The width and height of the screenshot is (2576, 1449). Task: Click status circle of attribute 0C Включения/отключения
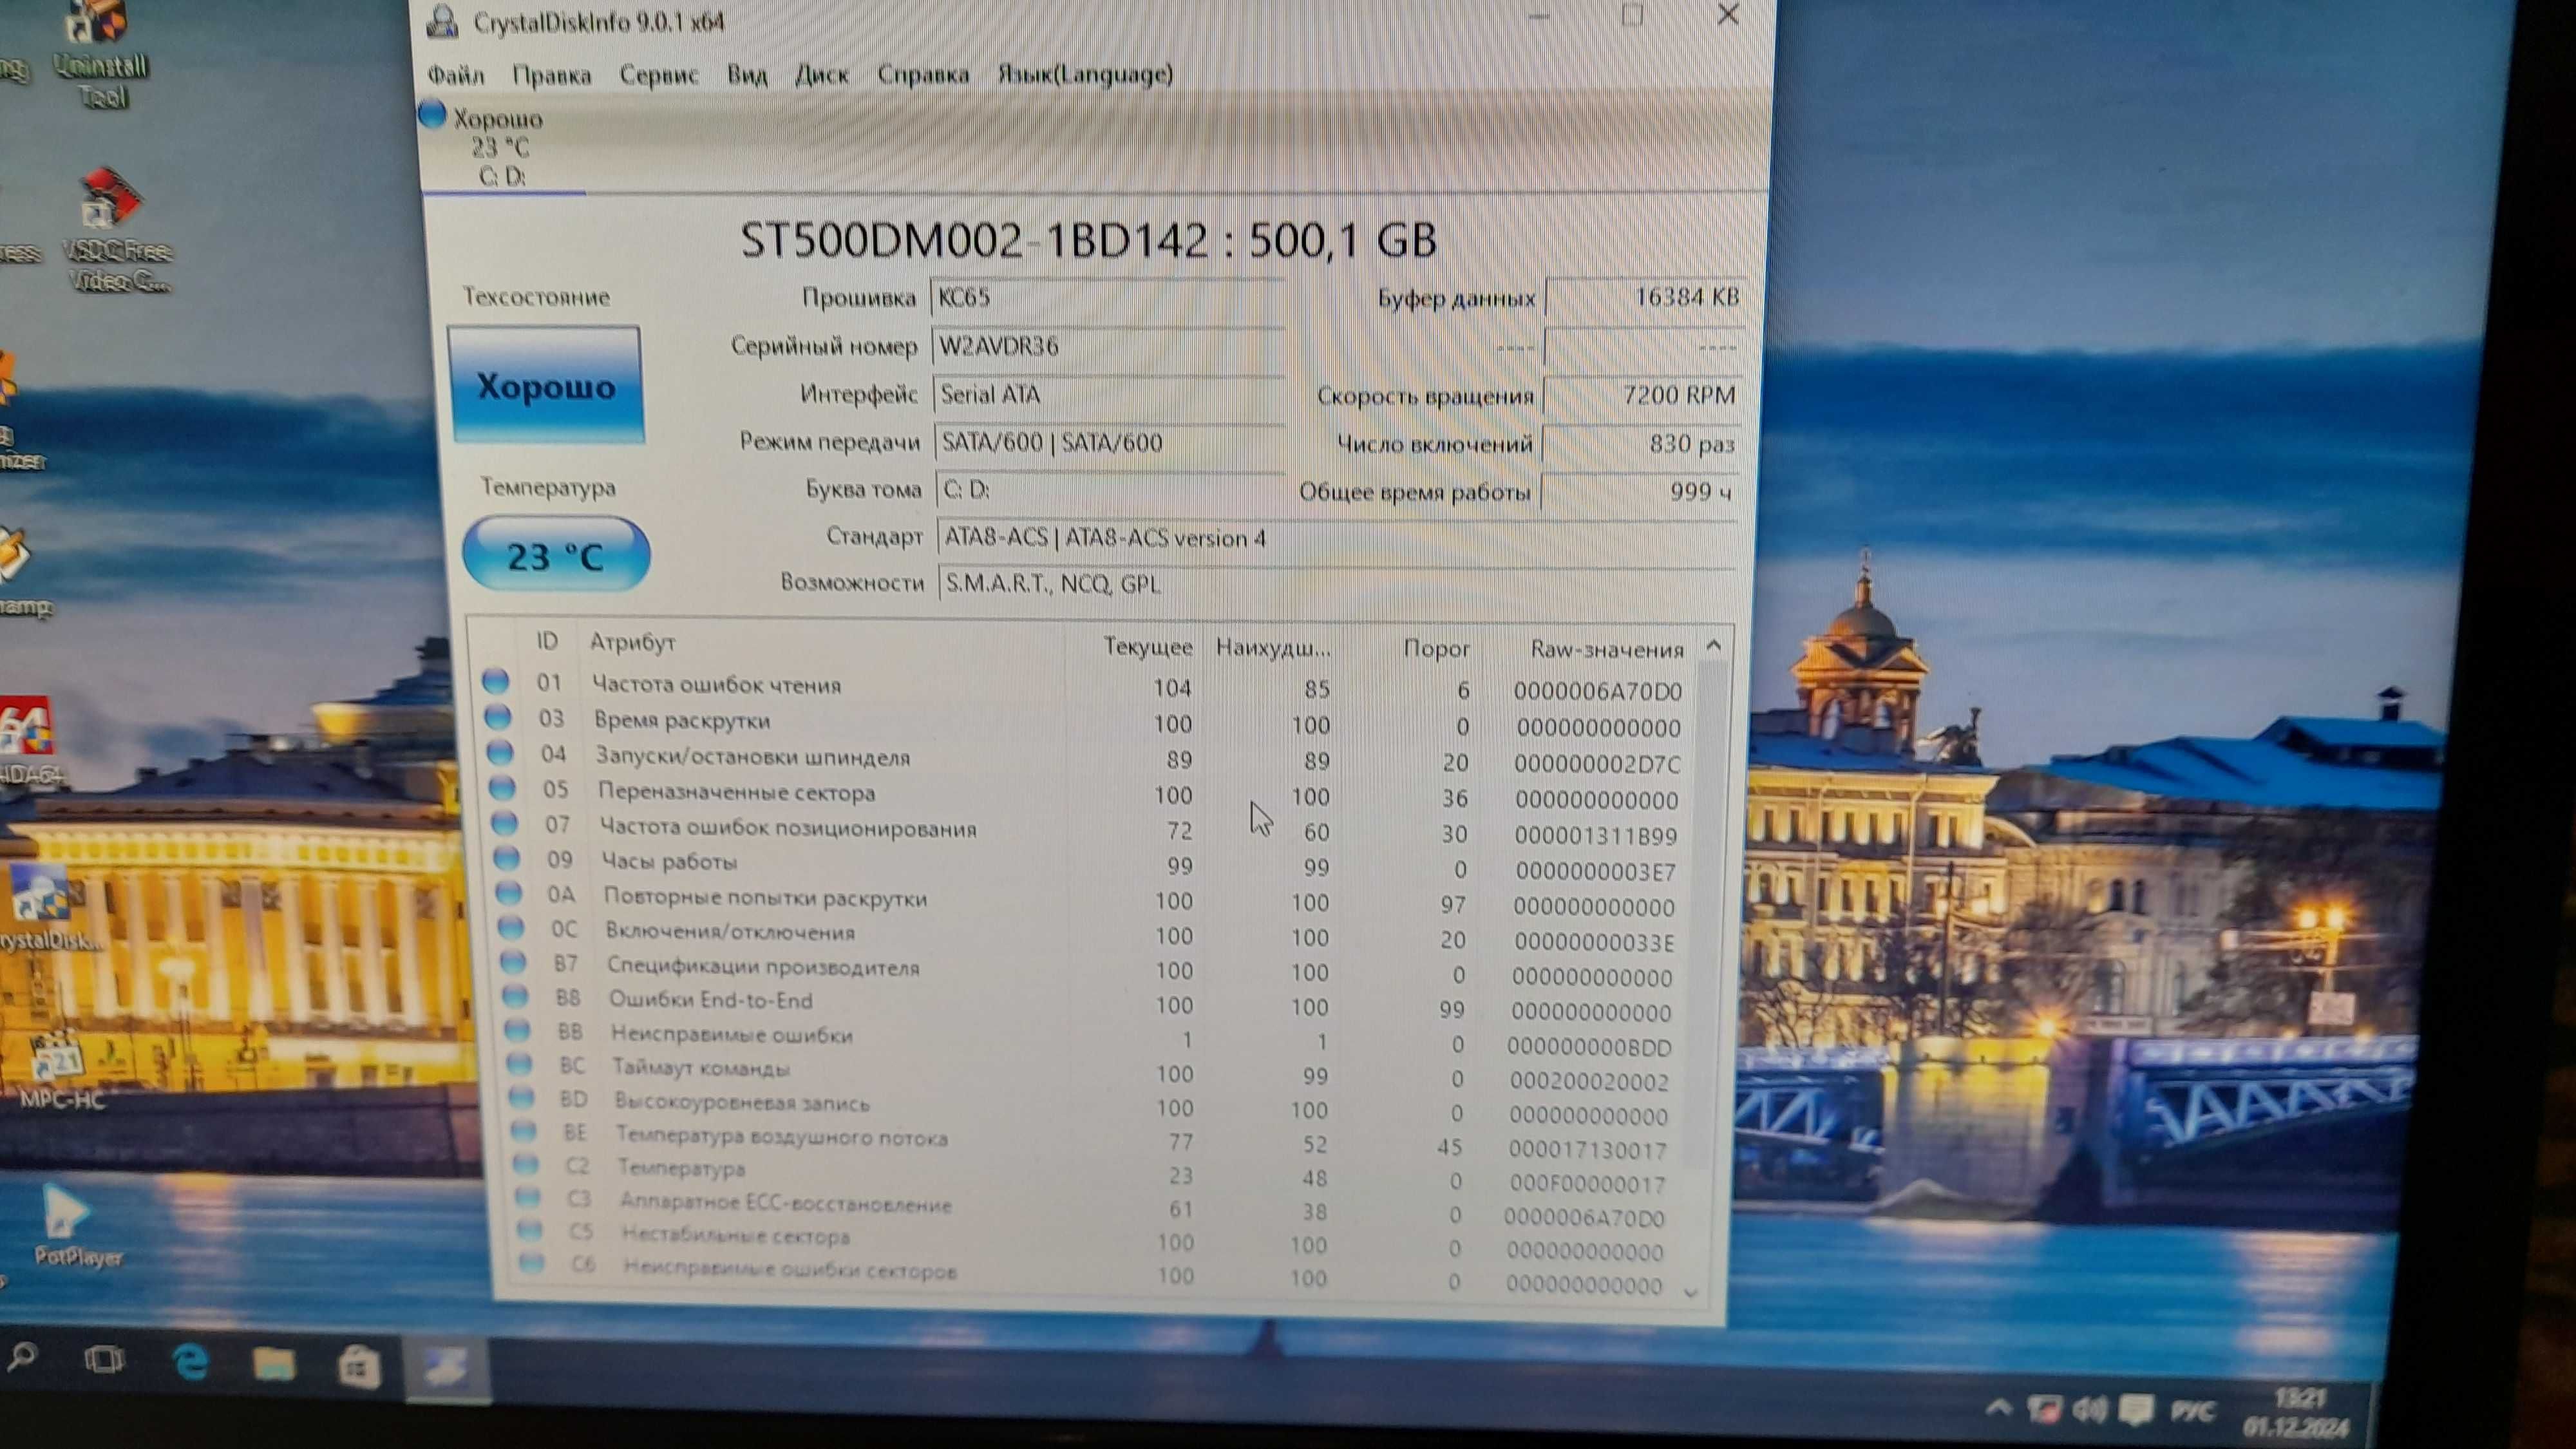point(510,927)
